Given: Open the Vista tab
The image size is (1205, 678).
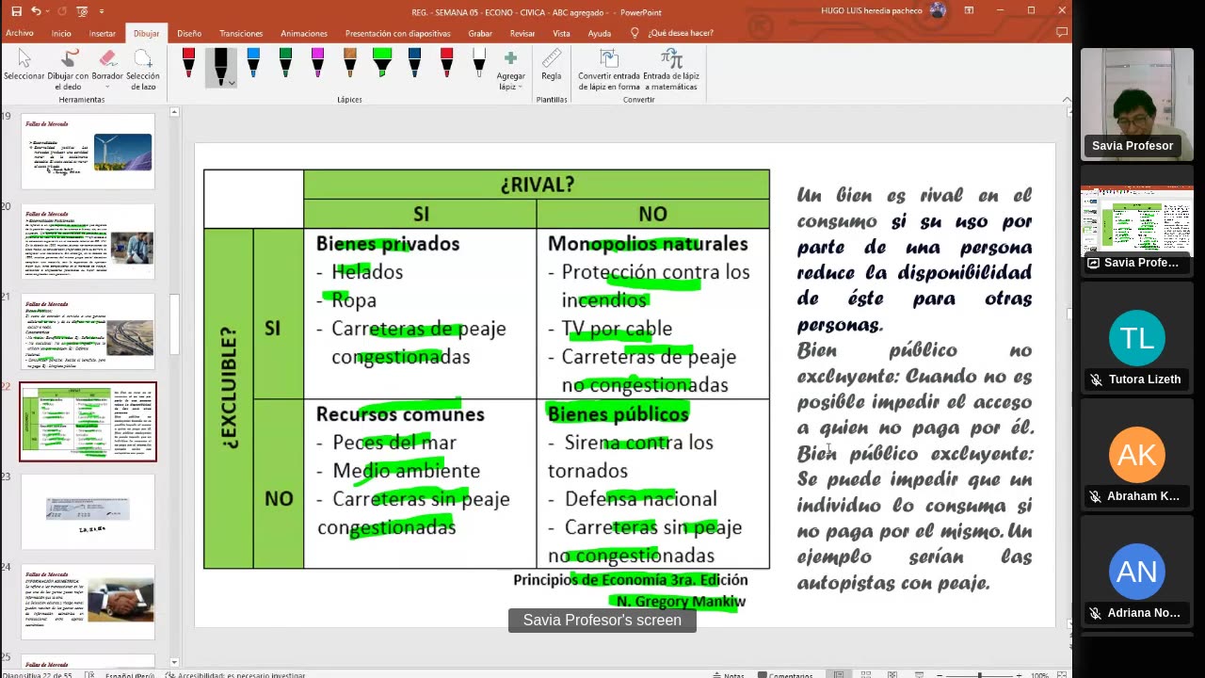Looking at the screenshot, I should point(562,33).
